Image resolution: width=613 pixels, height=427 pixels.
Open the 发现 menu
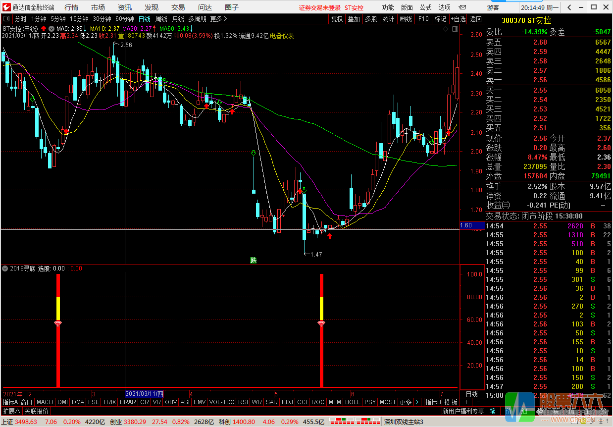pyautogui.click(x=152, y=7)
